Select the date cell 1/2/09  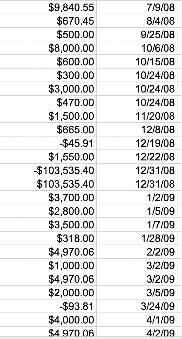pyautogui.click(x=137, y=197)
